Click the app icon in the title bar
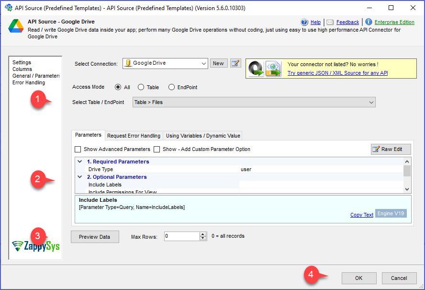 (9, 8)
